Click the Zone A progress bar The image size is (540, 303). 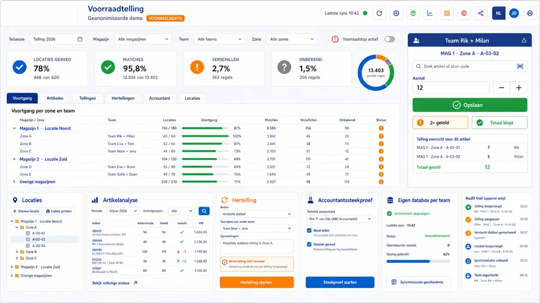(x=205, y=136)
